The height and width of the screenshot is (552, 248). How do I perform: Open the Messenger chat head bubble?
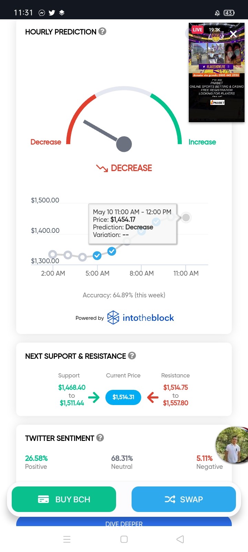tap(232, 445)
